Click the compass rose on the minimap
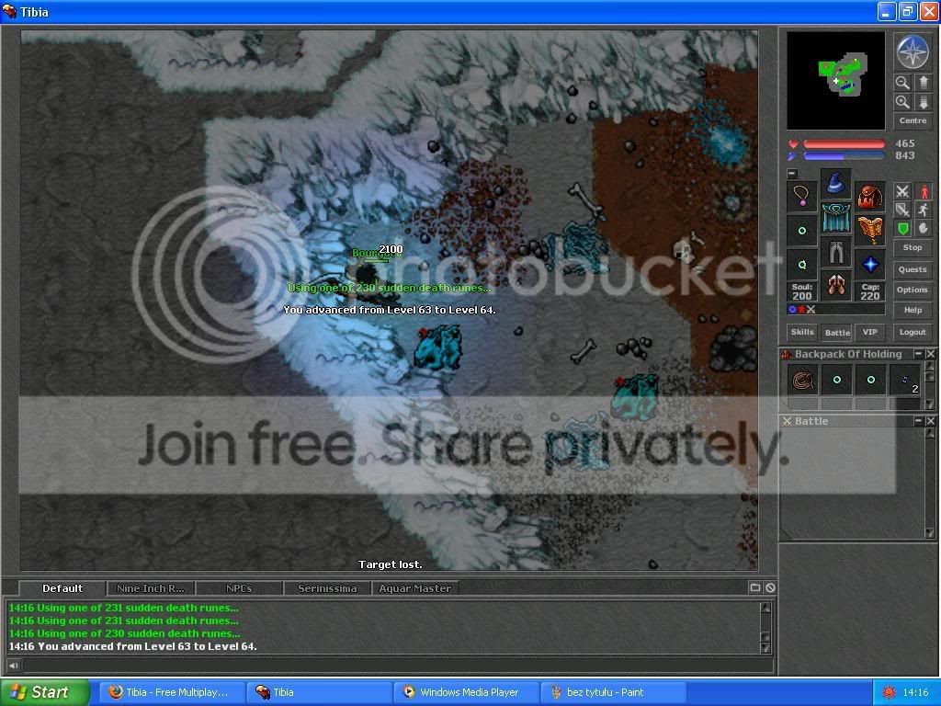The image size is (941, 706). point(913,51)
